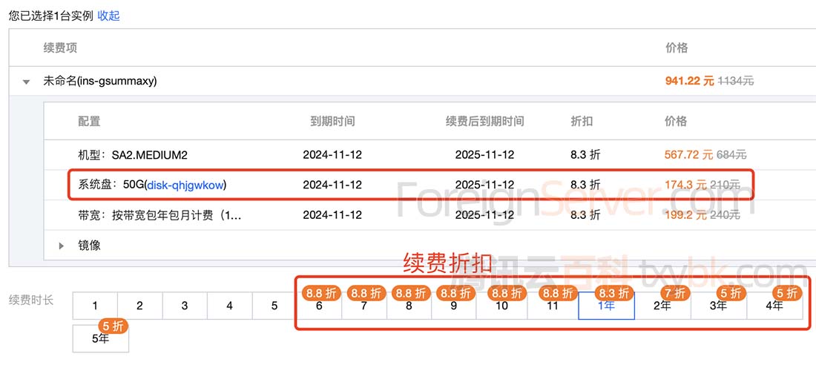Expand the 镜像 row
This screenshot has width=816, height=365.
pyautogui.click(x=62, y=246)
